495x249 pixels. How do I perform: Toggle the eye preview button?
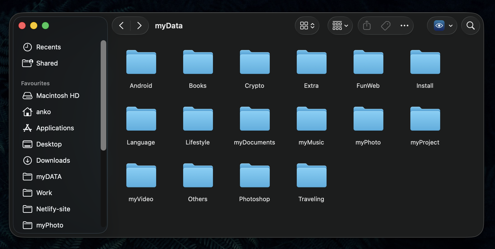(x=439, y=26)
